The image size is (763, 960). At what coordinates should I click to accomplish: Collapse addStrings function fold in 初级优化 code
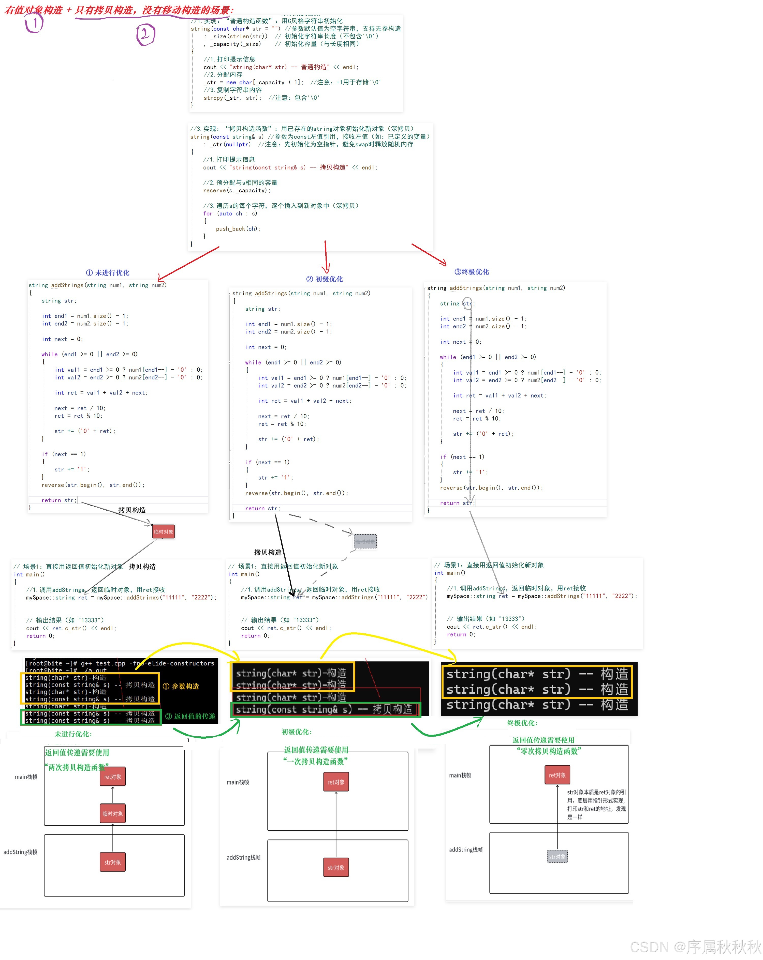(x=230, y=294)
